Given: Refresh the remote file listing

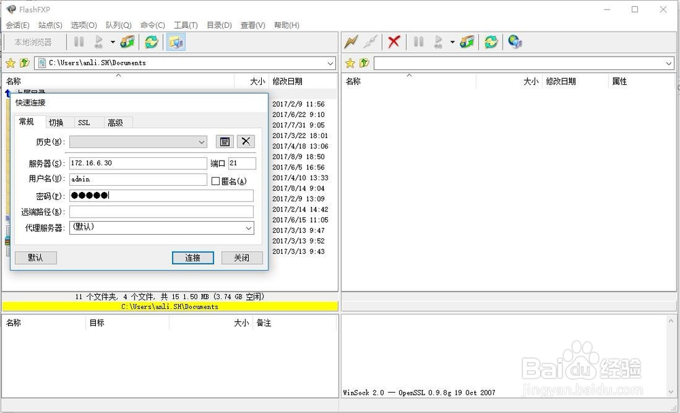Looking at the screenshot, I should (x=491, y=42).
